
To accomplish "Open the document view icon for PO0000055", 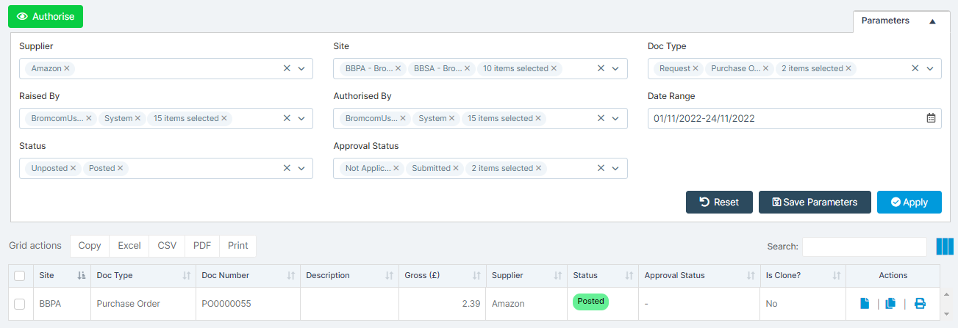I will click(865, 303).
